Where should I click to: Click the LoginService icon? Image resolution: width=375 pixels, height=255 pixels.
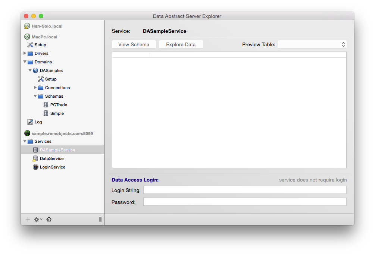35,167
